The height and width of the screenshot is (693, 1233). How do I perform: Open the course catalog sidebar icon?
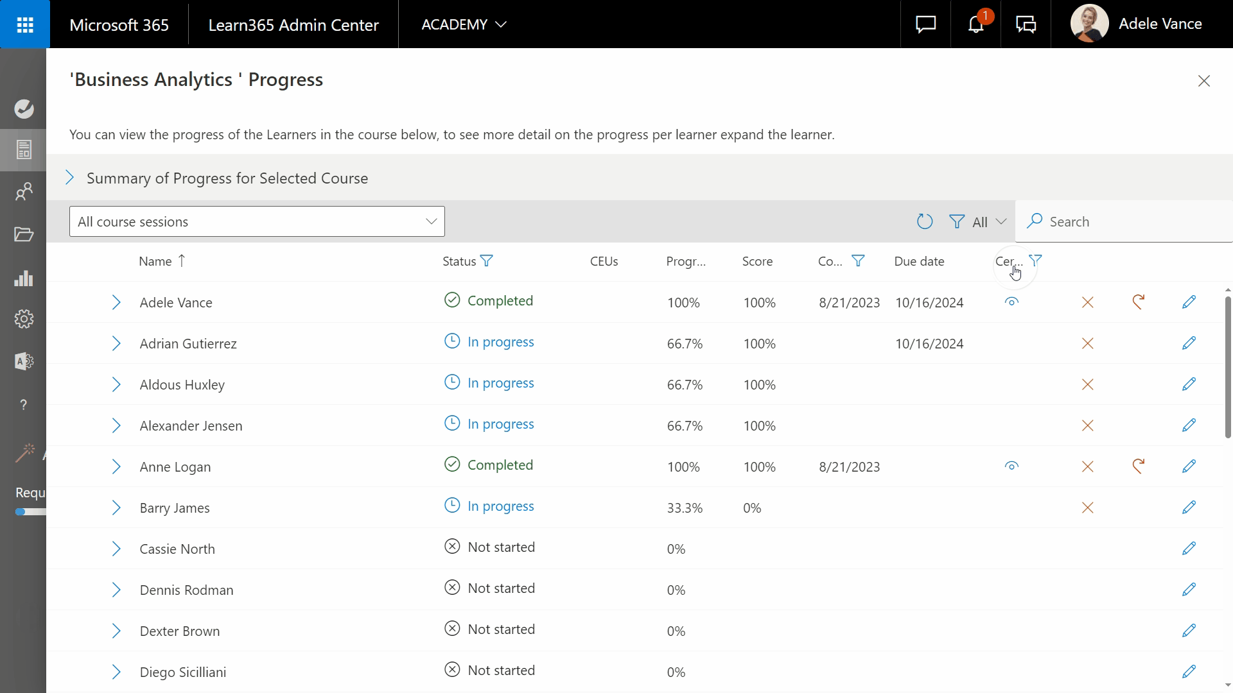coord(24,150)
